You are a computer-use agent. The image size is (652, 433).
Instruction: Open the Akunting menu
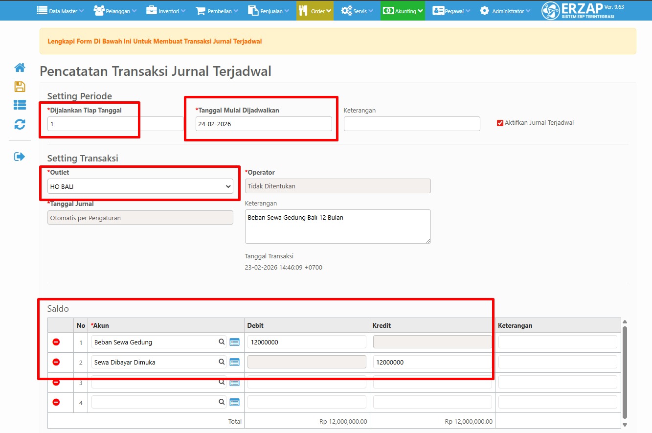click(403, 11)
